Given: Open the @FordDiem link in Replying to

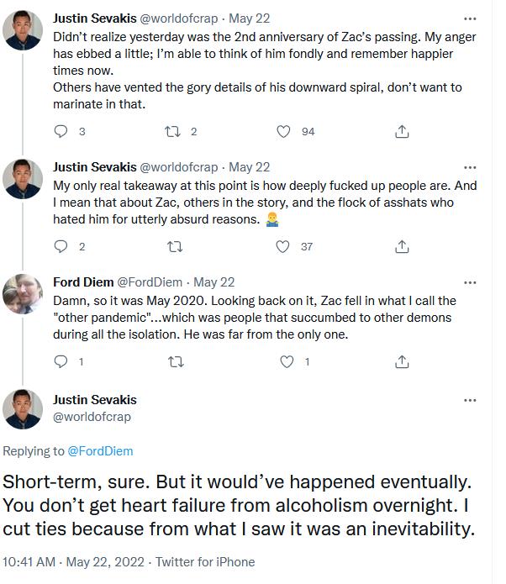Looking at the screenshot, I should 100,451.
